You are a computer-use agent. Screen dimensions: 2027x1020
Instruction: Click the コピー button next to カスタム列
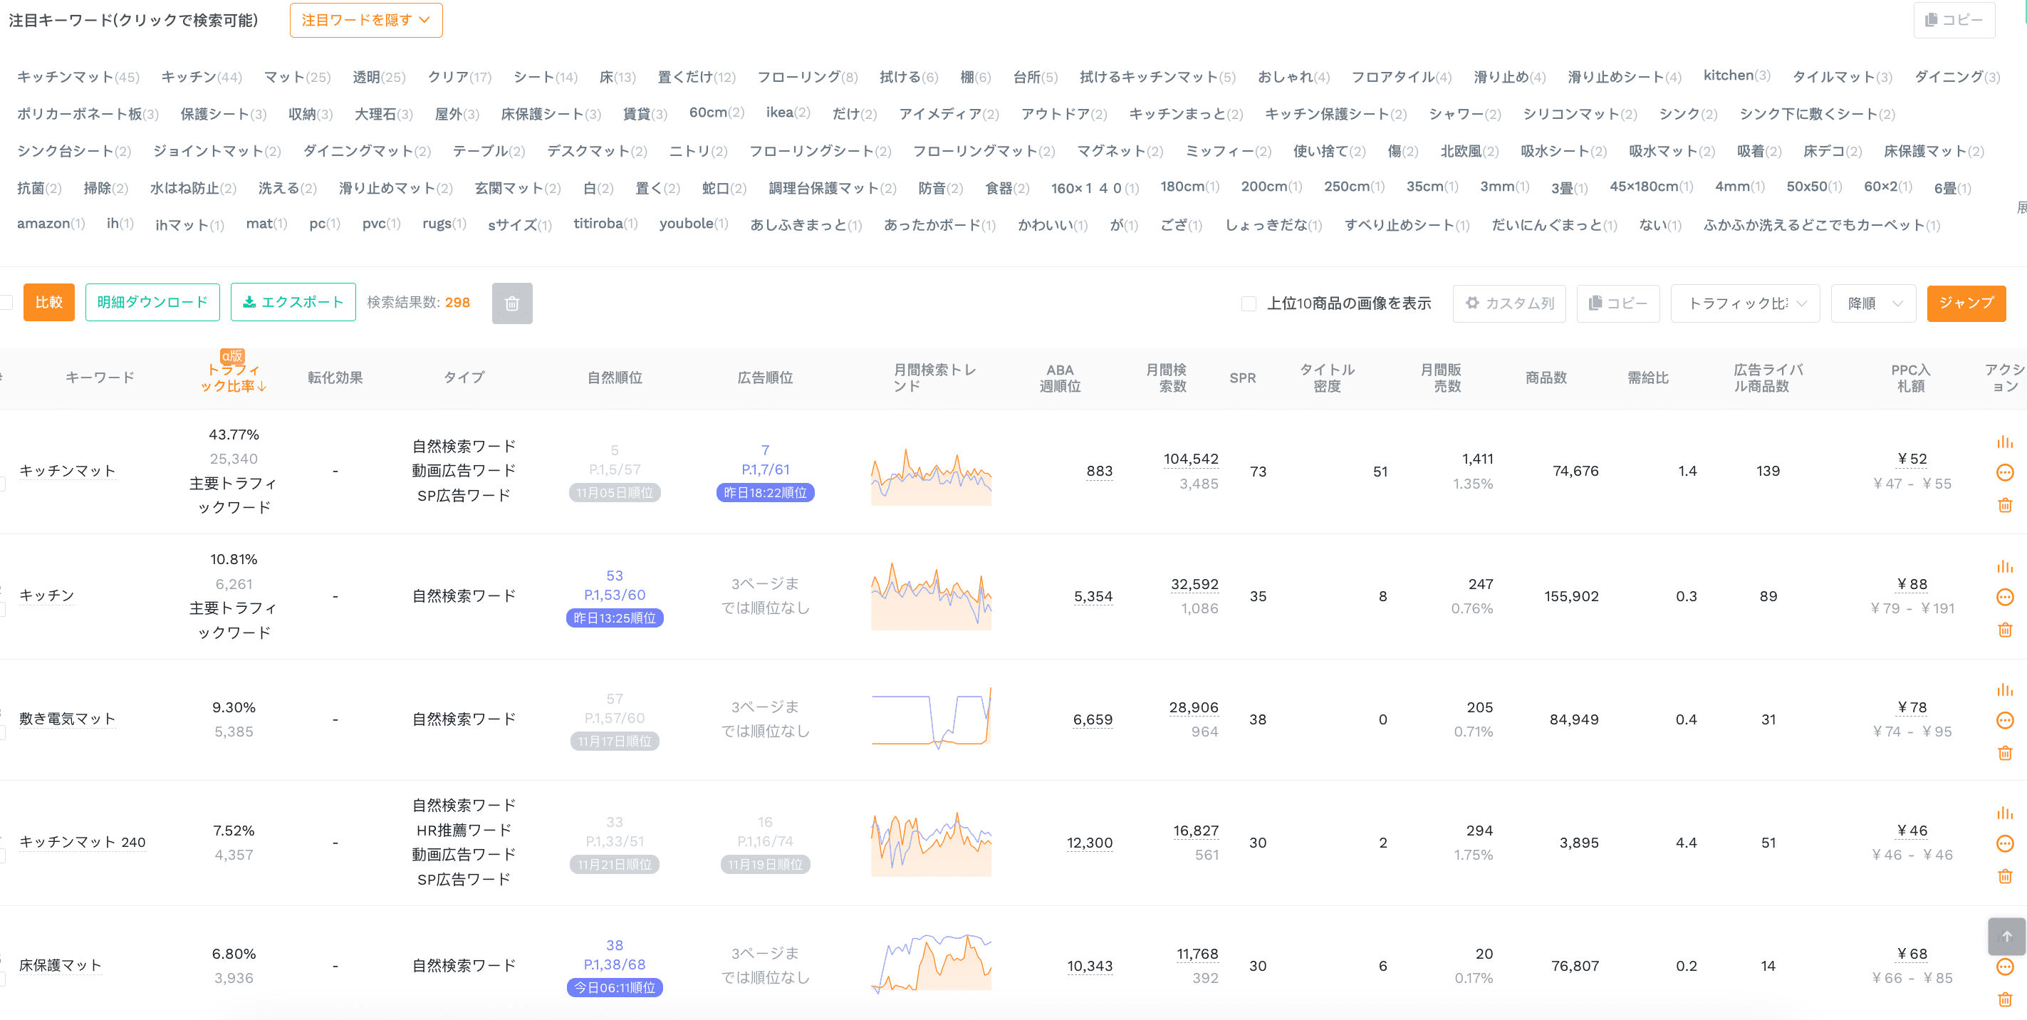coord(1617,304)
